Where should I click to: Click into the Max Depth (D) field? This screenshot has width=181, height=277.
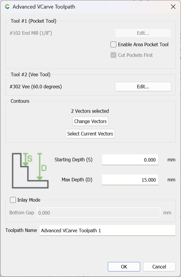[130, 180]
